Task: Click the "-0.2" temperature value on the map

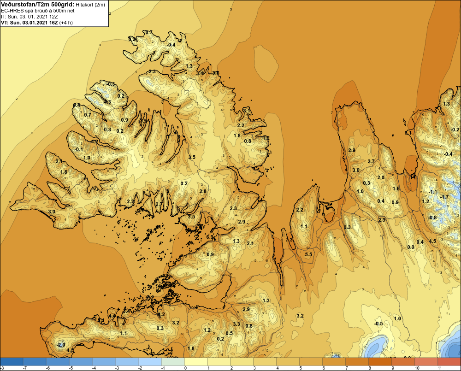Action: (455, 130)
